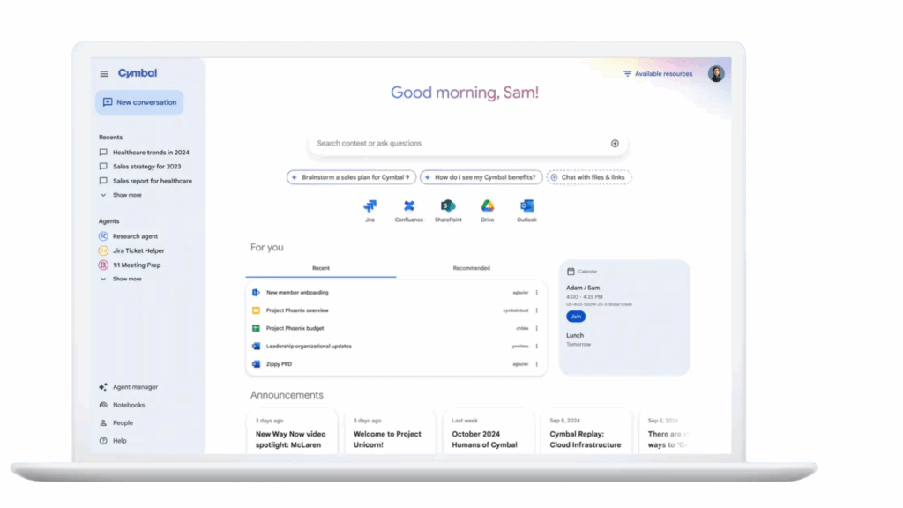Switch to the Recommended tab

click(471, 268)
